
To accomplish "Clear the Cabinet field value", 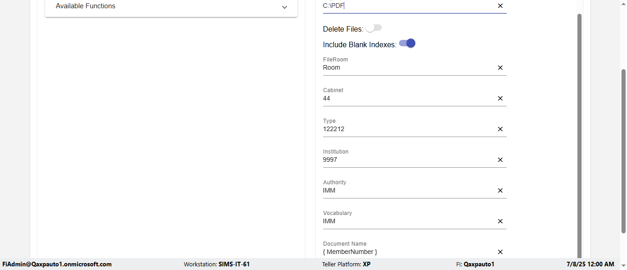I will coord(500,99).
